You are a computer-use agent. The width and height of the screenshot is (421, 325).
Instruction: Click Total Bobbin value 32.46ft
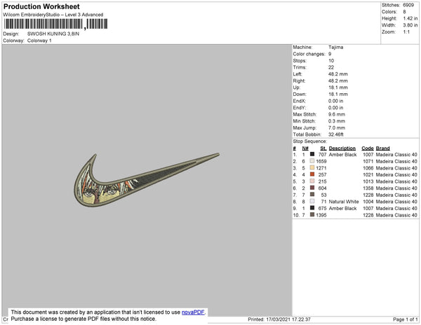tap(336, 134)
